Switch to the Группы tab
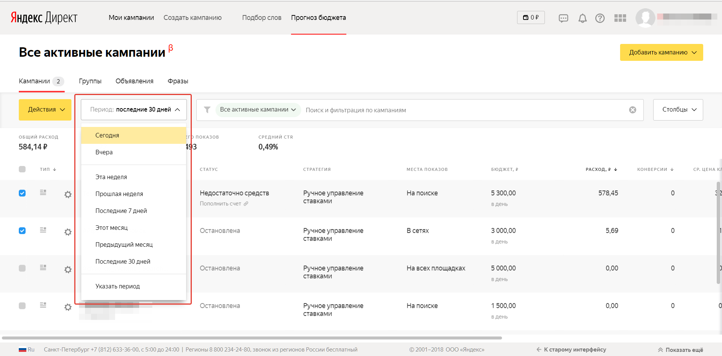This screenshot has height=356, width=722. click(90, 81)
